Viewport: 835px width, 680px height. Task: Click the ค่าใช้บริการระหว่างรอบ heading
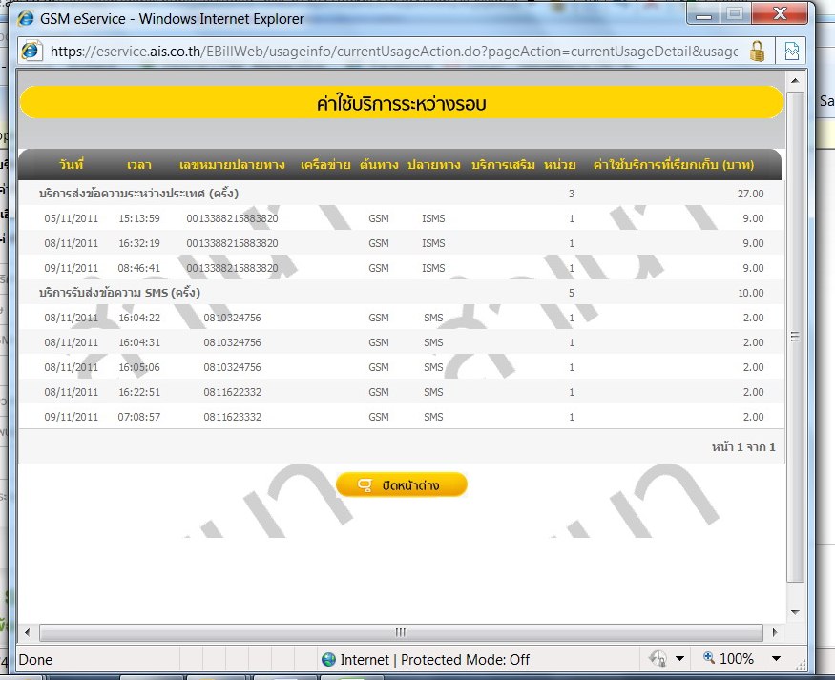pos(401,103)
